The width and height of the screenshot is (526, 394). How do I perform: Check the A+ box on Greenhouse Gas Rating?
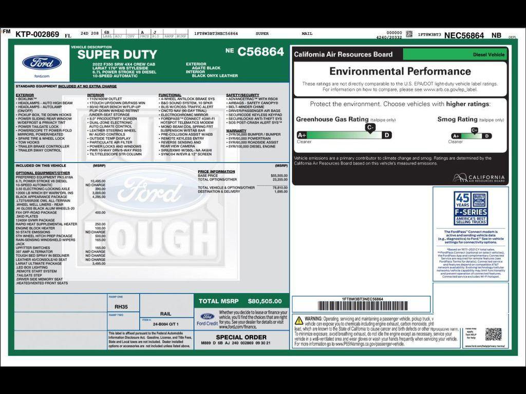[x=302, y=134]
